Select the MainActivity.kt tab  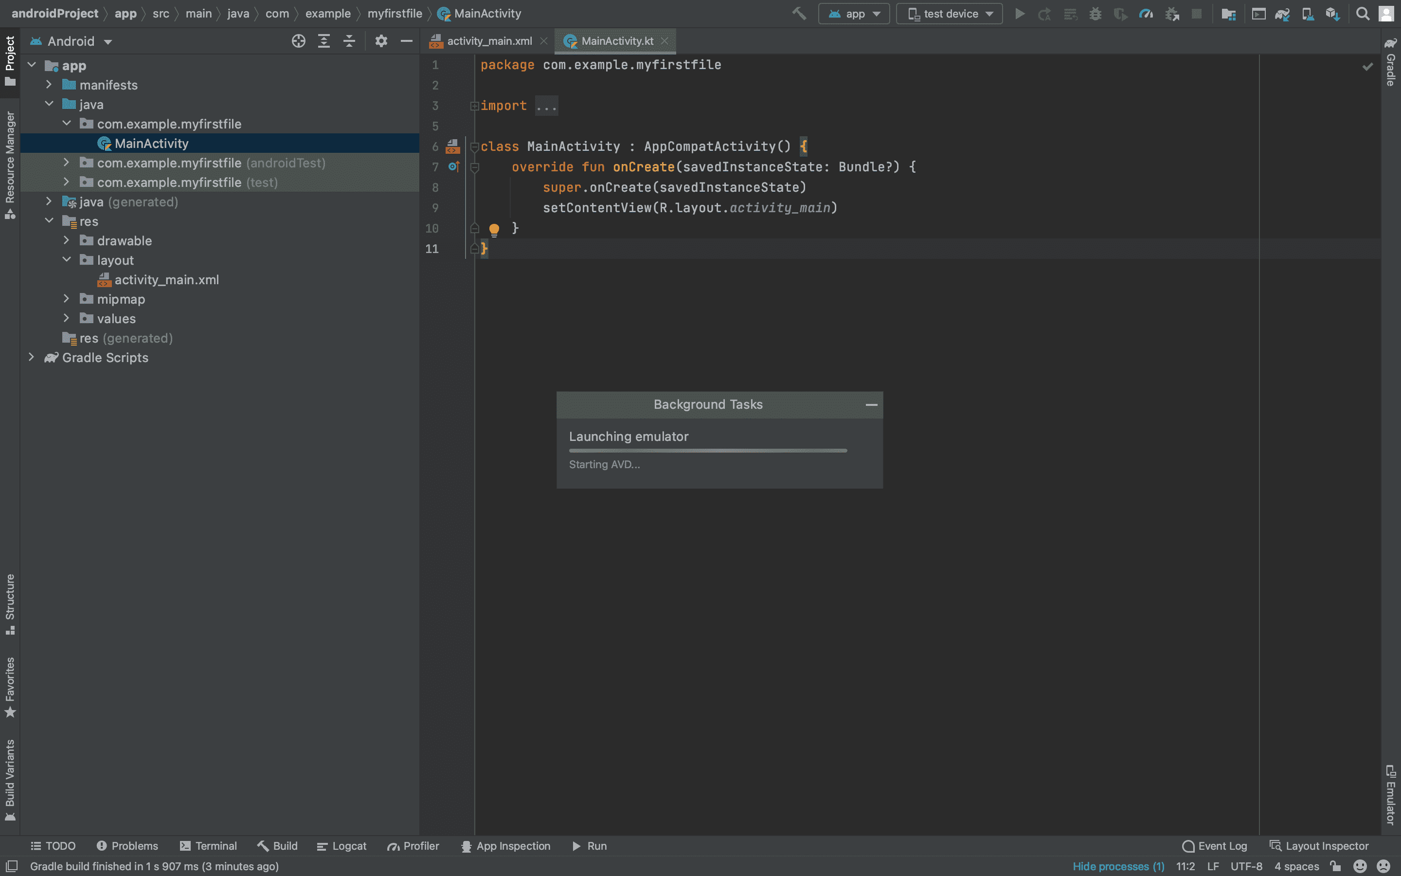616,41
